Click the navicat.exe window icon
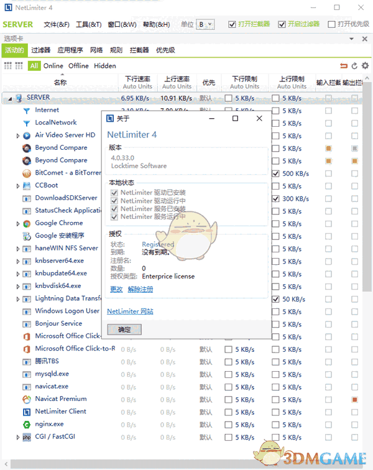 [27, 387]
